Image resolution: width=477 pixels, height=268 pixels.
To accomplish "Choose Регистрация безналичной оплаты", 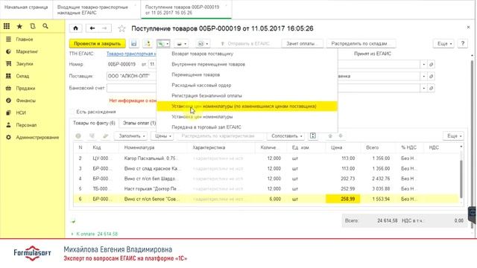I will (x=247, y=96).
